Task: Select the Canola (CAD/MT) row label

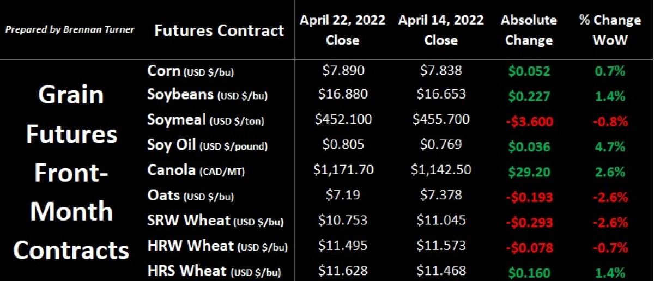Action: 196,170
